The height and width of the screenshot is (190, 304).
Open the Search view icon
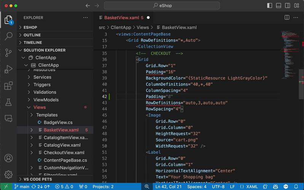coord(8,36)
